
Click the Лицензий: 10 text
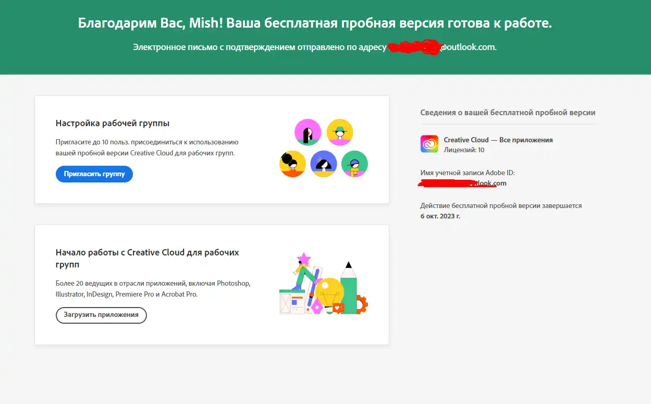(x=464, y=150)
